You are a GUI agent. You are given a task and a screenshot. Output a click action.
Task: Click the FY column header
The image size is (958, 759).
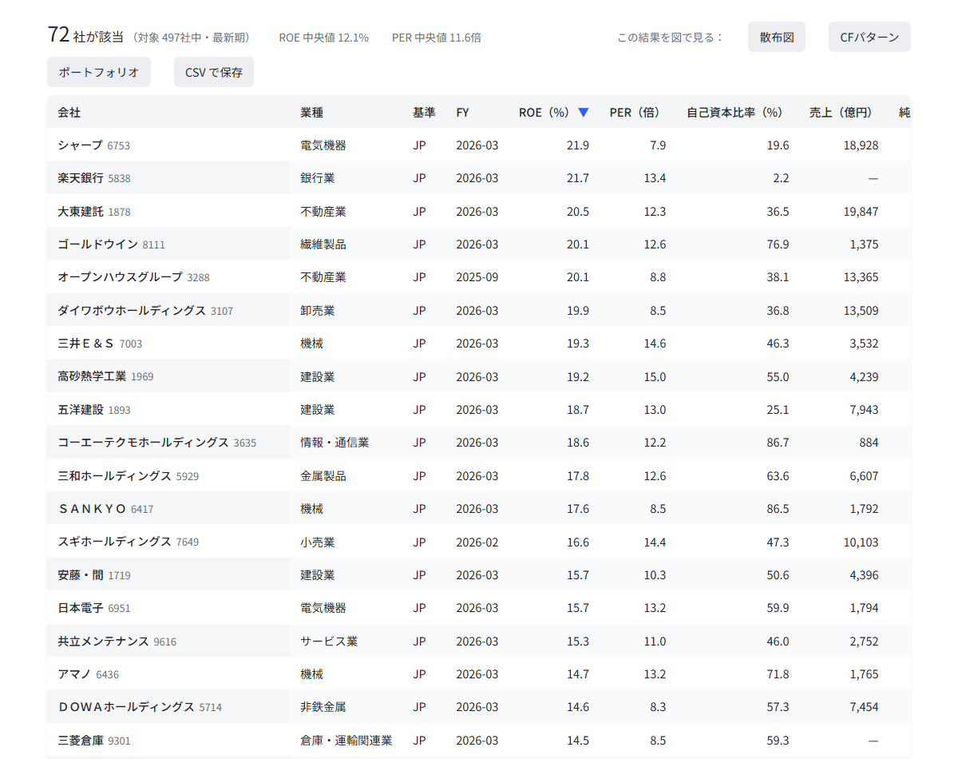[463, 113]
